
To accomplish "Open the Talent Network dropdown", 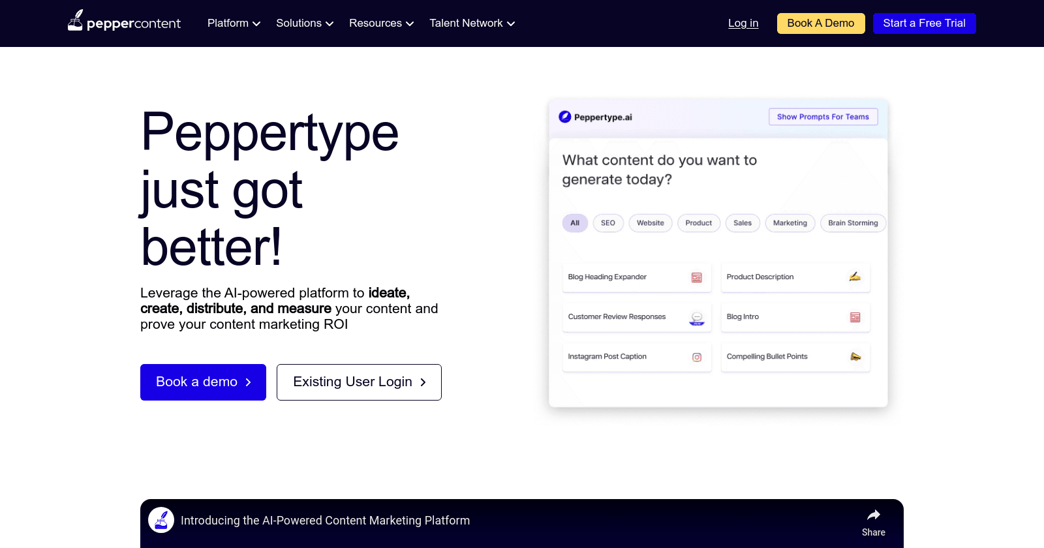I will [472, 23].
